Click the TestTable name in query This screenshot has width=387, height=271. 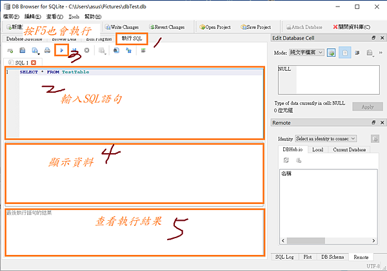[x=75, y=72]
